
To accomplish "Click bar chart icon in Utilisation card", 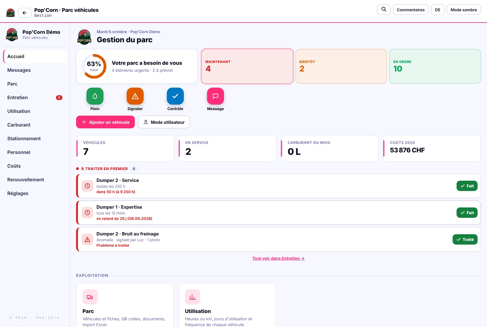I will (x=193, y=297).
